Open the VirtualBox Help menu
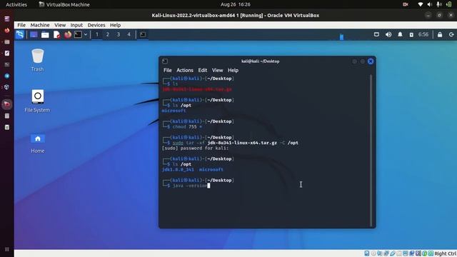The height and width of the screenshot is (257, 457). (115, 25)
